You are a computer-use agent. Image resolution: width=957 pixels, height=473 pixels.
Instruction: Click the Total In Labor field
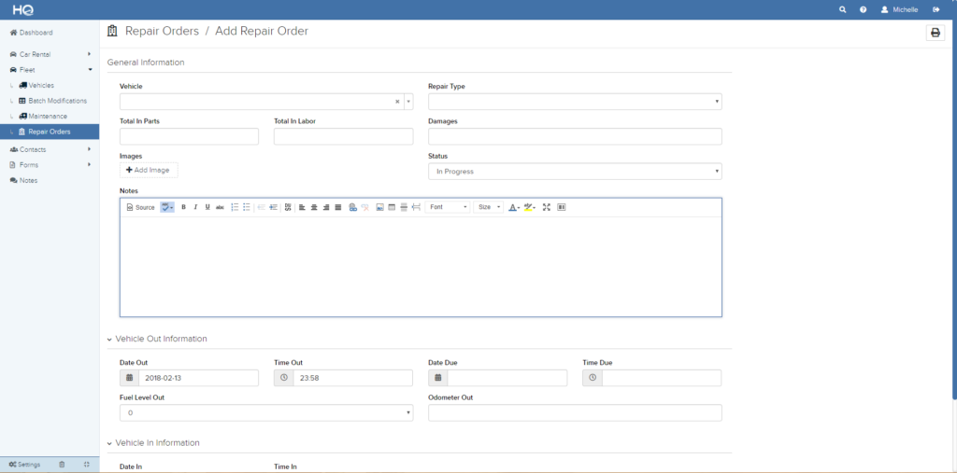tap(344, 136)
